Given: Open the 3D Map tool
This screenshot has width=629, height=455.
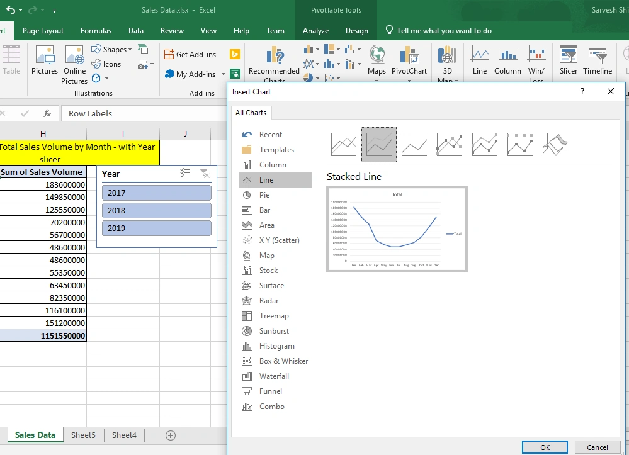Looking at the screenshot, I should (447, 64).
